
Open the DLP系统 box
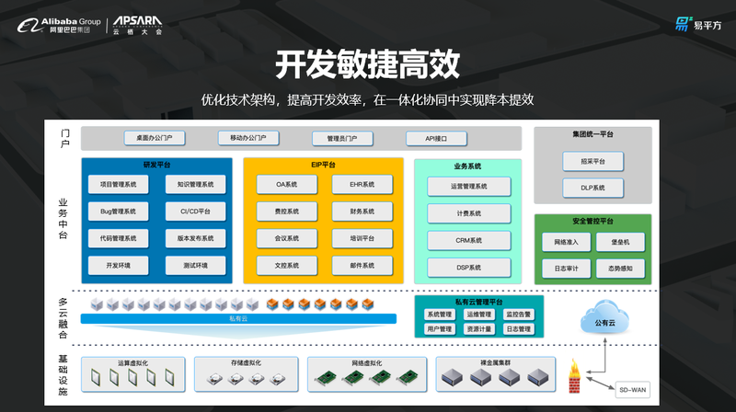point(592,188)
